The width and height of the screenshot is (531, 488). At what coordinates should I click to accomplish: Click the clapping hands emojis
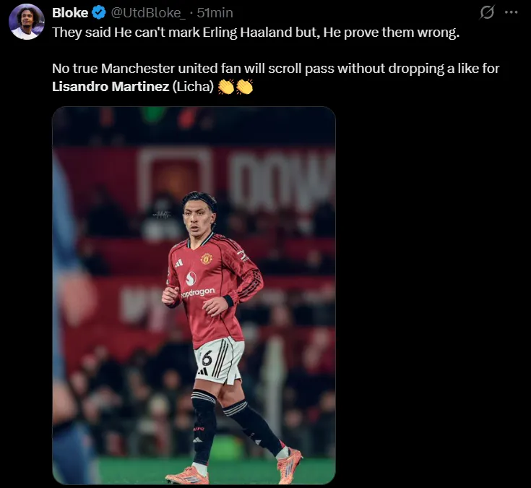[x=236, y=87]
